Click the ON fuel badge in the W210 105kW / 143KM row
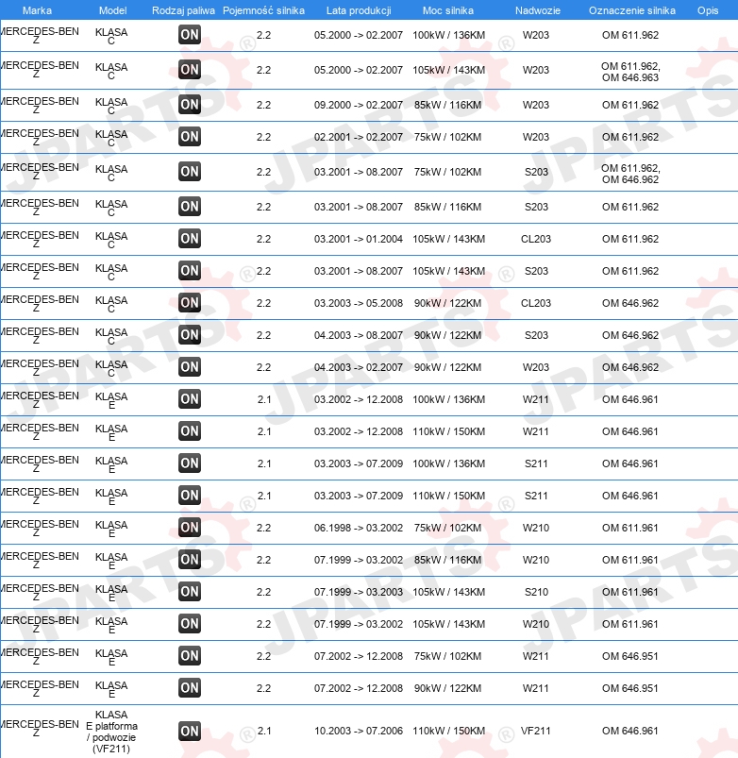This screenshot has height=758, width=738. (x=190, y=624)
